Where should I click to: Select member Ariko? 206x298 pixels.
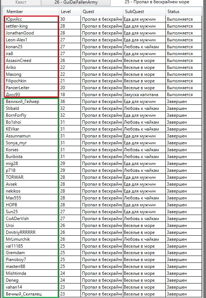31,67
